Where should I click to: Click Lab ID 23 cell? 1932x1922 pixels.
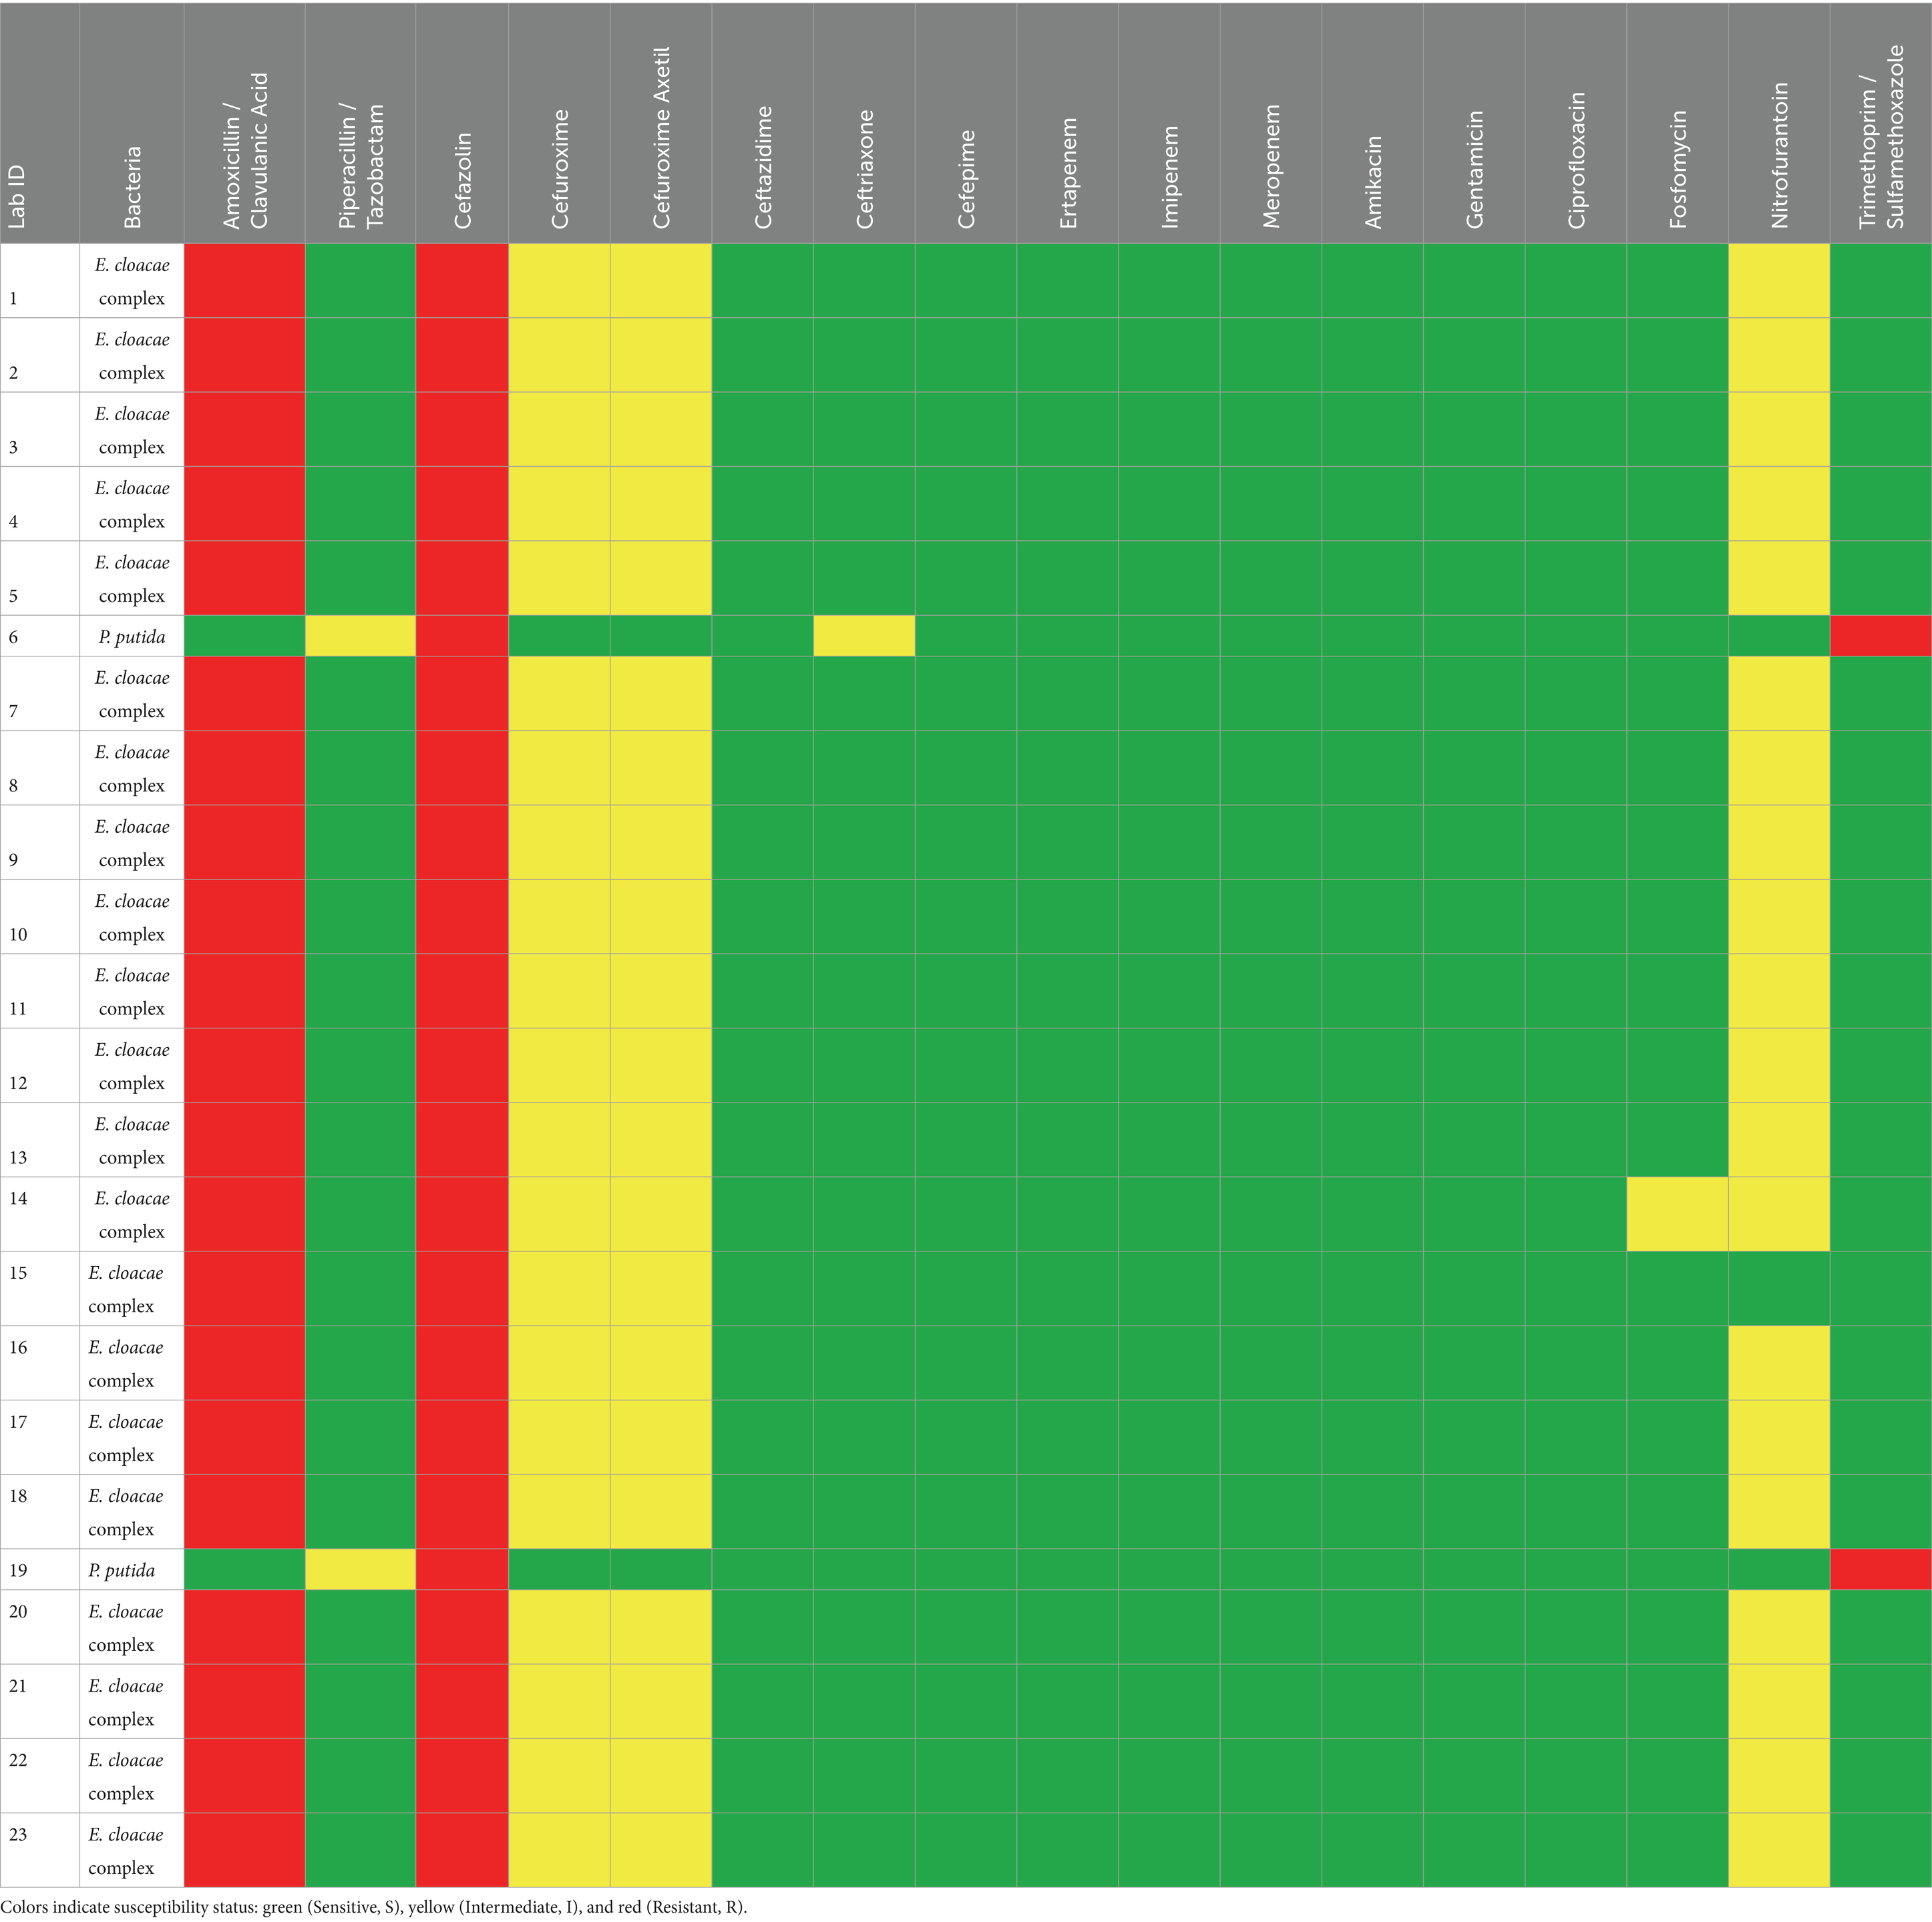[x=40, y=1850]
